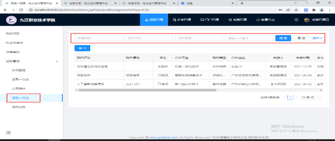Click page number 1 in pagination

[290, 97]
